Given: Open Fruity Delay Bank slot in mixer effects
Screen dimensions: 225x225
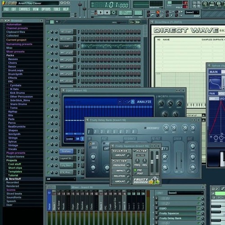Looking at the screenshot, I should 177,218.
